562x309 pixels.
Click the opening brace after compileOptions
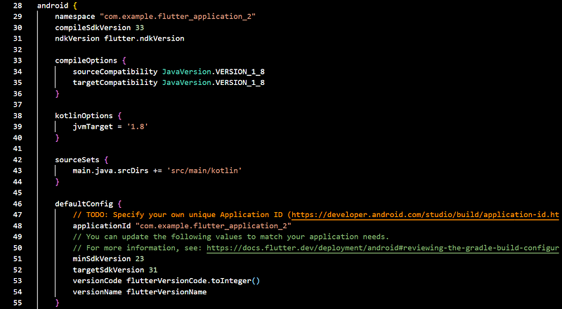pyautogui.click(x=124, y=60)
